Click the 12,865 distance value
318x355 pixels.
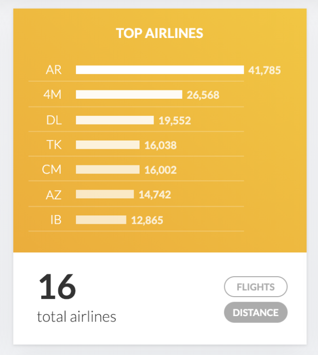pyautogui.click(x=147, y=220)
